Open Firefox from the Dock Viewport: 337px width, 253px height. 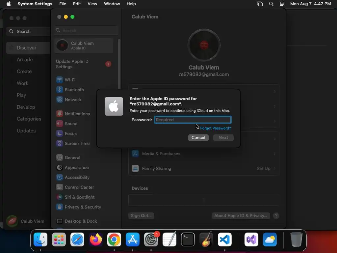(x=96, y=239)
